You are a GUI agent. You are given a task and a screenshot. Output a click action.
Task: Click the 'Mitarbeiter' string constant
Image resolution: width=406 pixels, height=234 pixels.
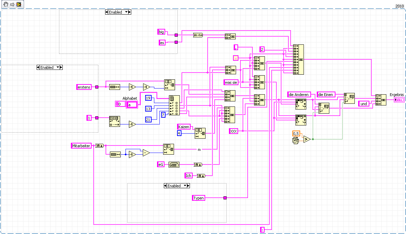pyautogui.click(x=81, y=146)
